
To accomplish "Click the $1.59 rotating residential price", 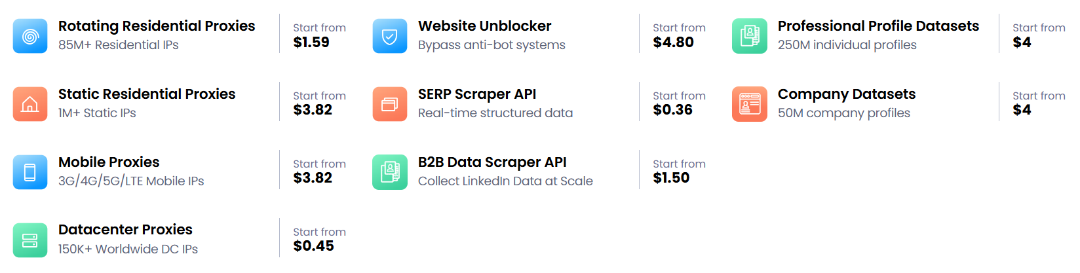I will click(x=311, y=43).
